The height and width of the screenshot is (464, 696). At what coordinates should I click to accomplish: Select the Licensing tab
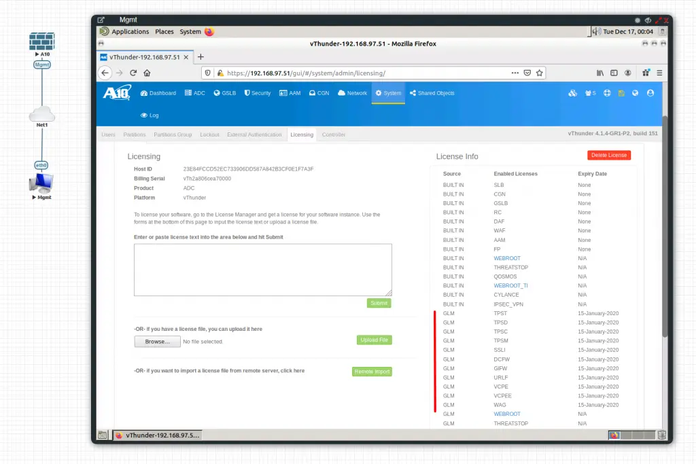click(x=302, y=135)
